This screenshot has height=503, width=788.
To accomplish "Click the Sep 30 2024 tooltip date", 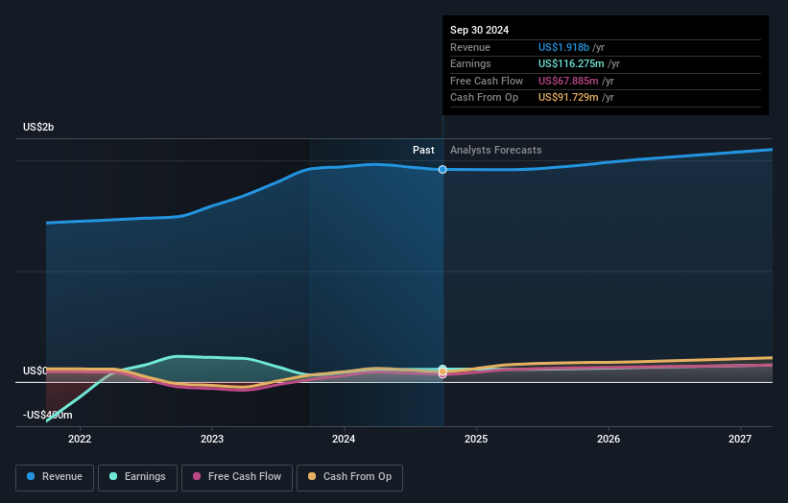I will tap(480, 30).
